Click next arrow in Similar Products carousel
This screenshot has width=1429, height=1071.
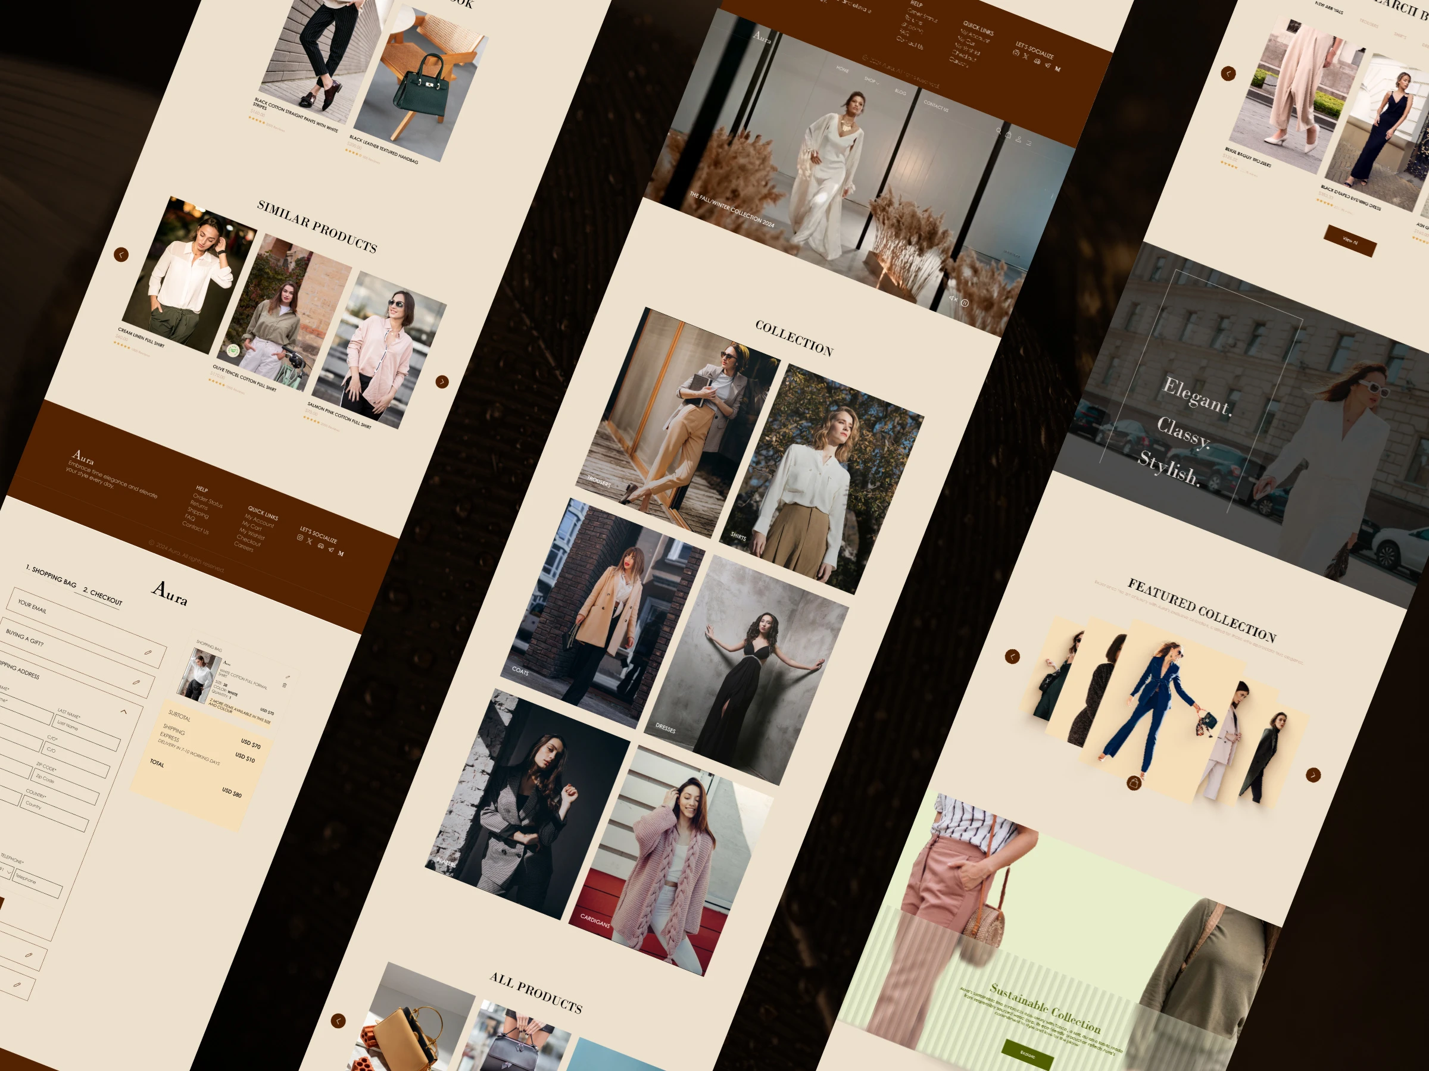point(442,381)
